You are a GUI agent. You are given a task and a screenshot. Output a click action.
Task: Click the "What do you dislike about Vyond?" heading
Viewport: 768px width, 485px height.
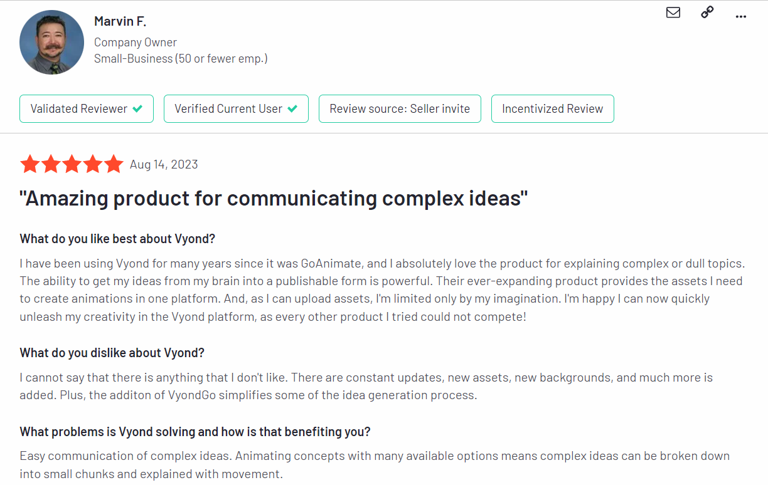coord(112,353)
